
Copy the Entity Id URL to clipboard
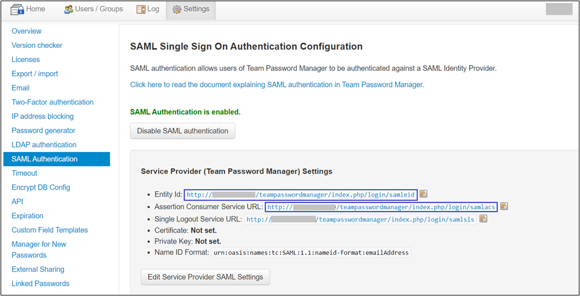424,194
